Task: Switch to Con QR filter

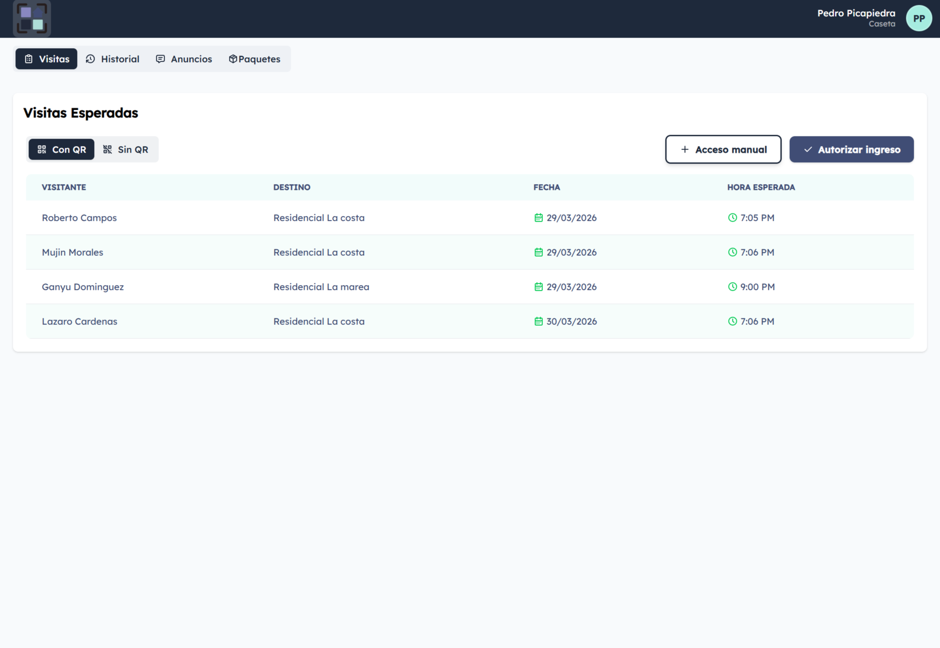Action: [x=61, y=150]
